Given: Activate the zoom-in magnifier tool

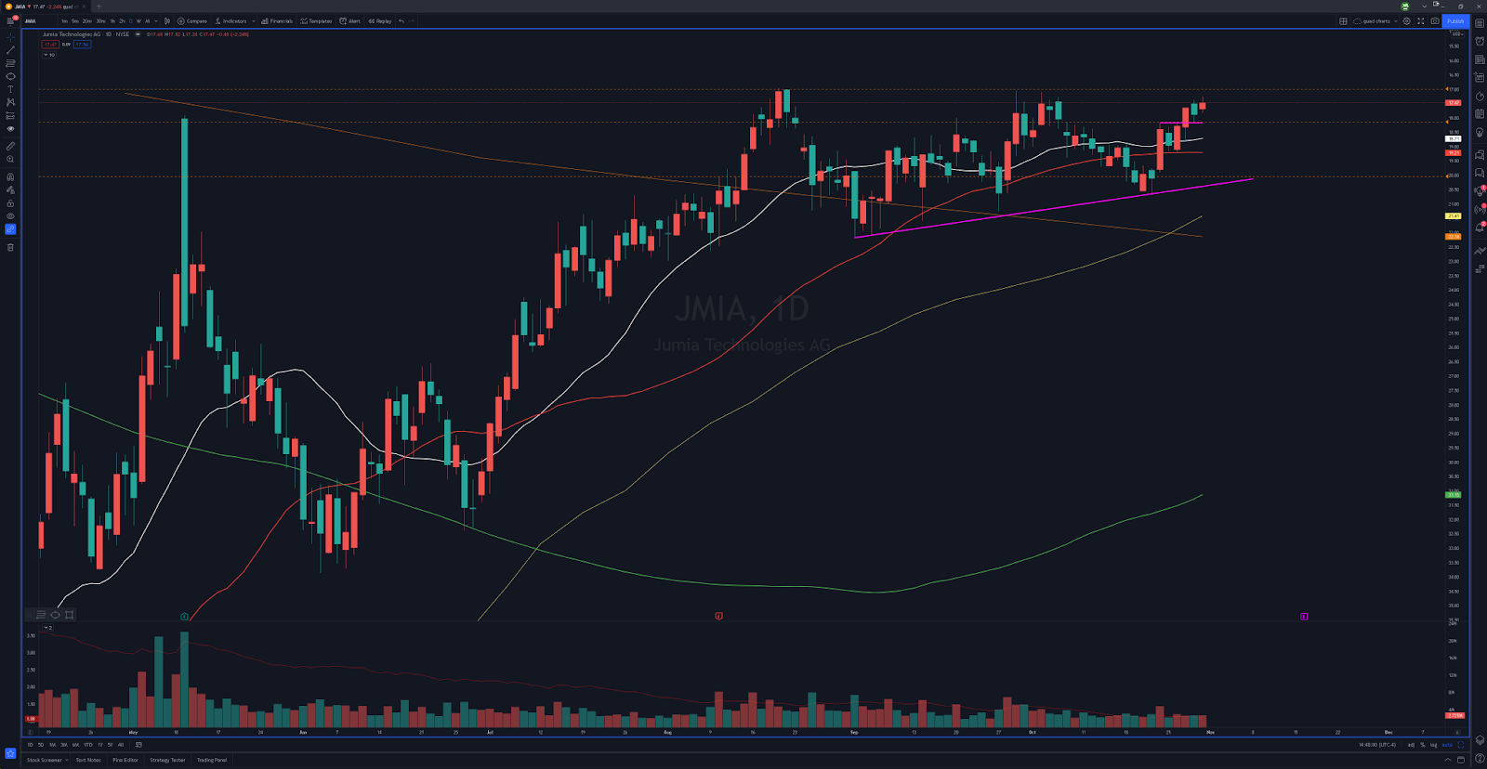Looking at the screenshot, I should point(10,159).
